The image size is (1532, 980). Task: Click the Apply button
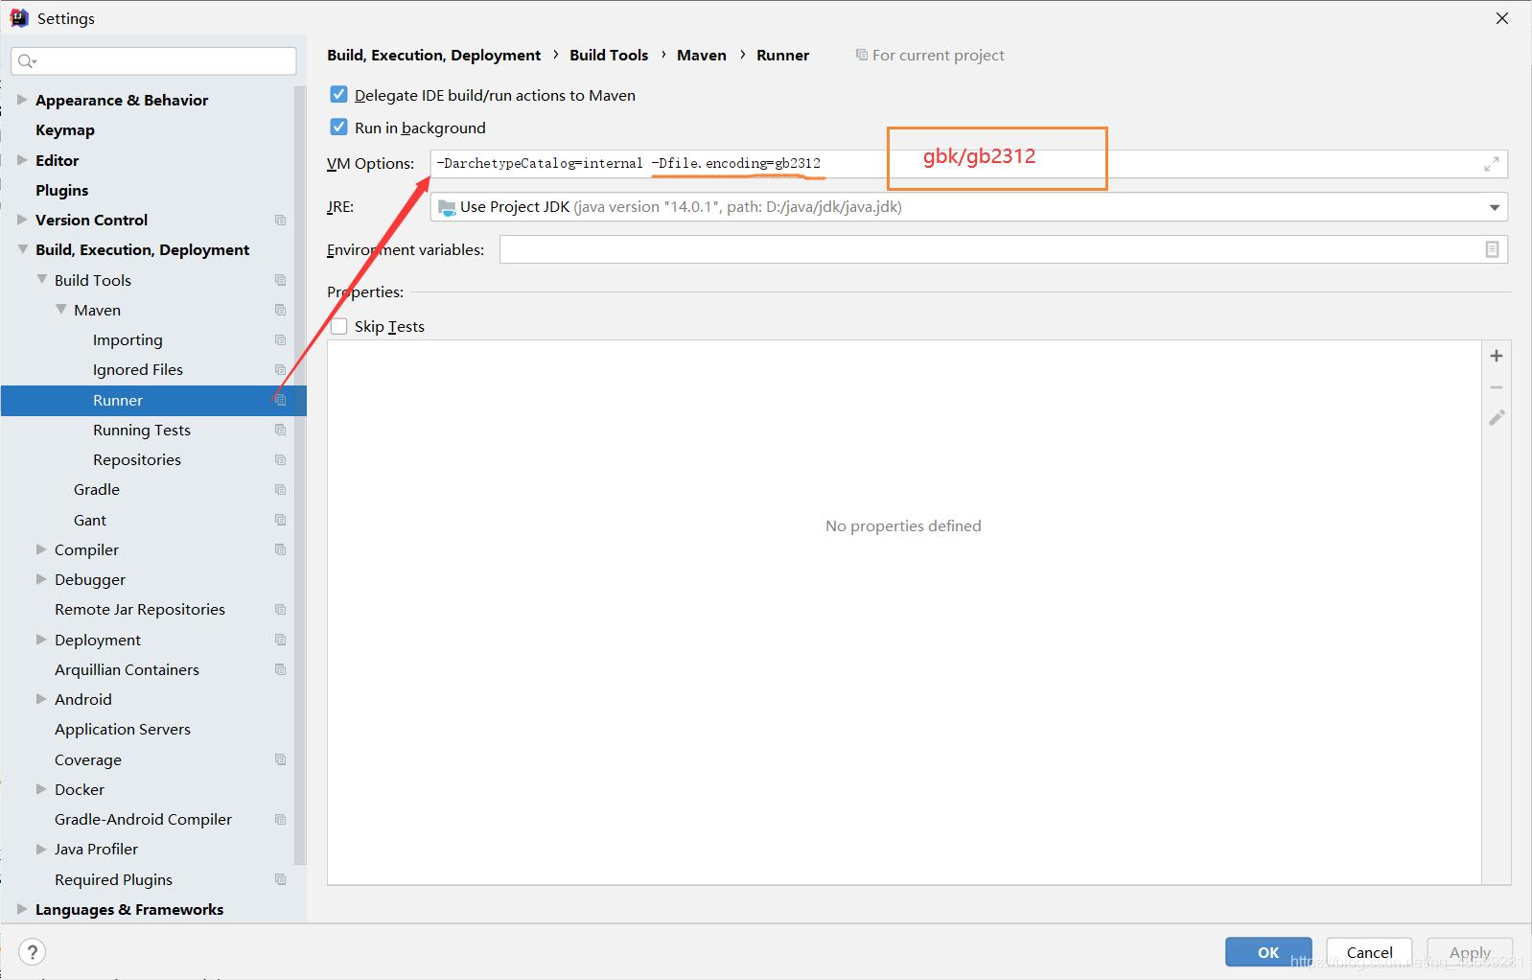coord(1470,952)
